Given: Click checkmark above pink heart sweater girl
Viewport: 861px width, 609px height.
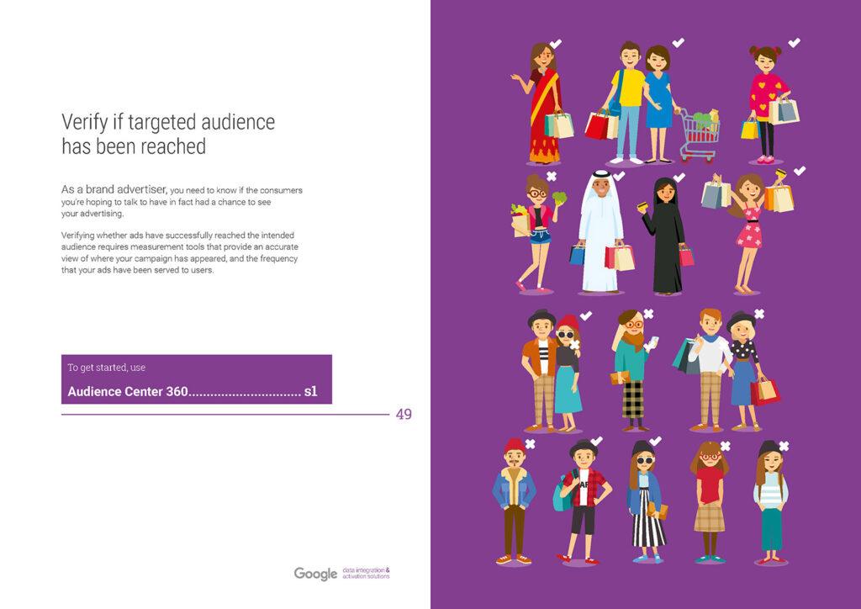Looking at the screenshot, I should 795,42.
